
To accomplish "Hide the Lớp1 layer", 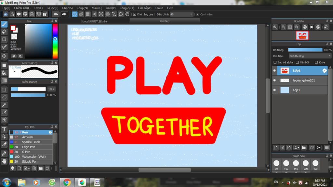I will pos(274,71).
